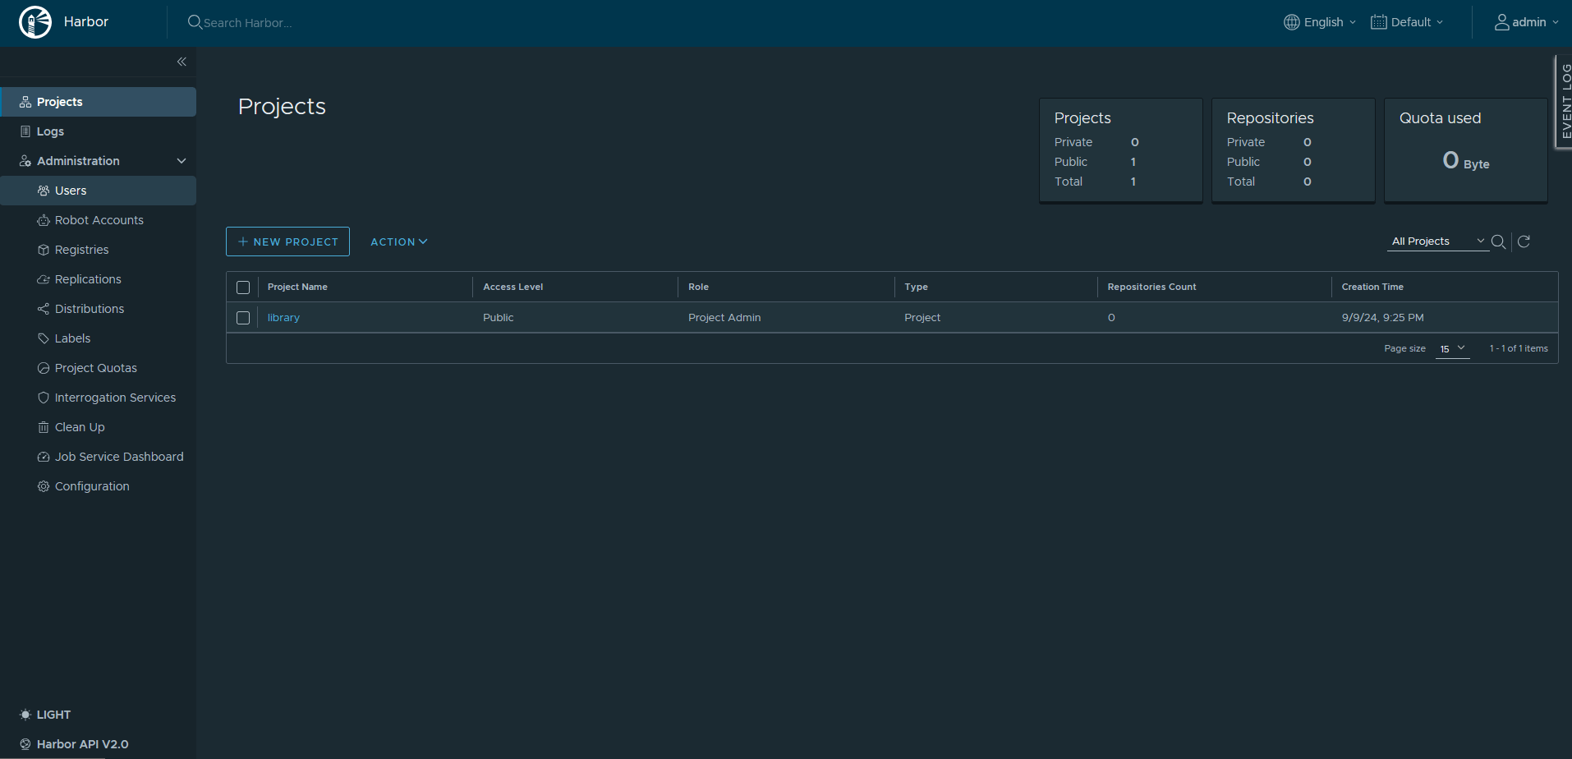Click the Logs sidebar icon
Image resolution: width=1572 pixels, height=759 pixels.
coord(25,131)
